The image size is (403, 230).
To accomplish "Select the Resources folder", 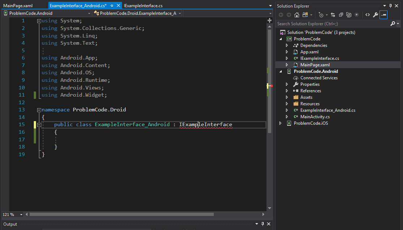I will (310, 104).
